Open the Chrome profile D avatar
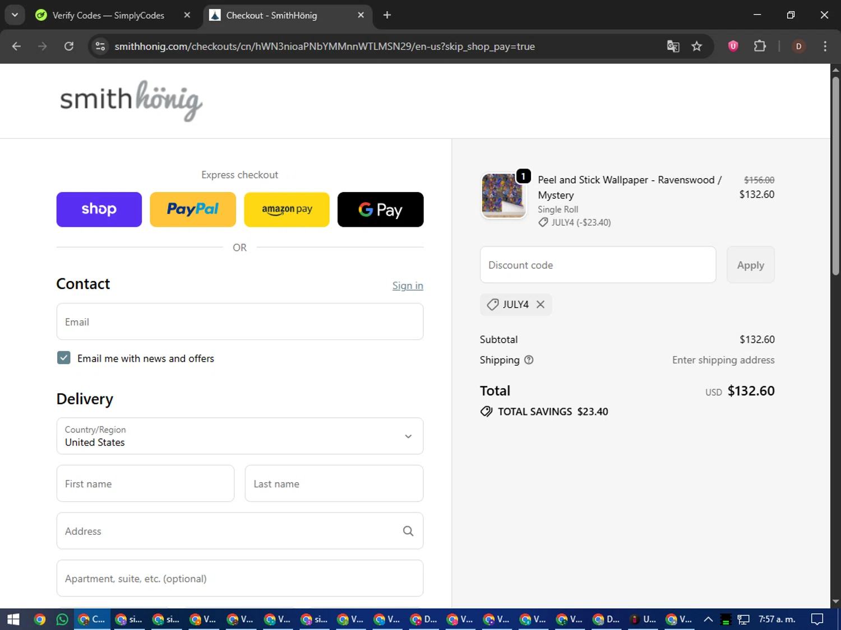Screen dimensions: 841x630 [798, 46]
